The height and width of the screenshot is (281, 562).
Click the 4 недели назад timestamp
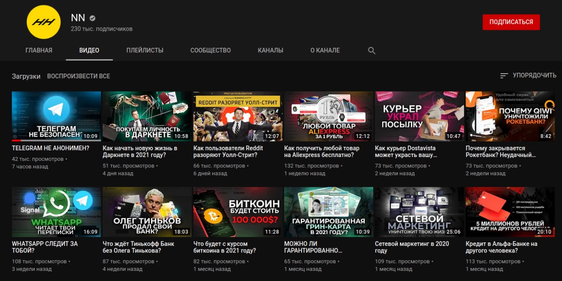pos(122,269)
